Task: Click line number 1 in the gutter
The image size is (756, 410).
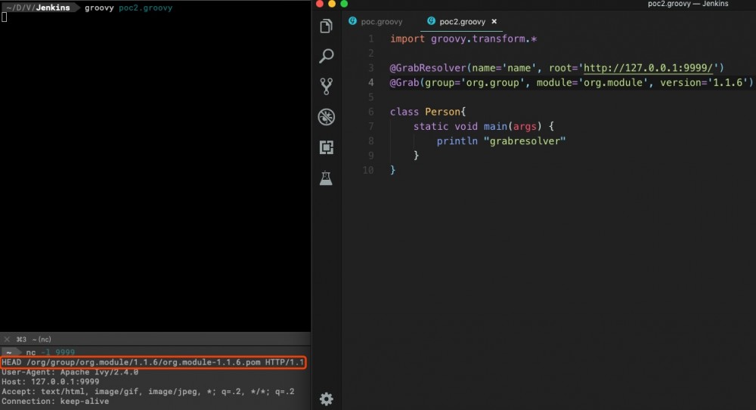Action: point(370,39)
